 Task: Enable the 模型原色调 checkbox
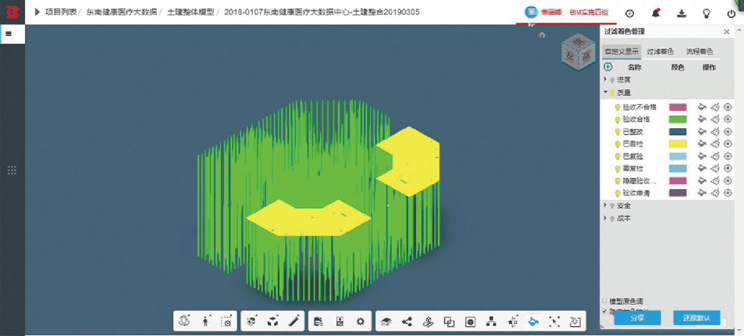(x=605, y=301)
